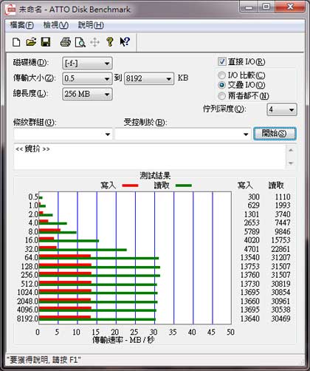Print results using the printer icon
This screenshot has width=310, height=371.
[66, 42]
